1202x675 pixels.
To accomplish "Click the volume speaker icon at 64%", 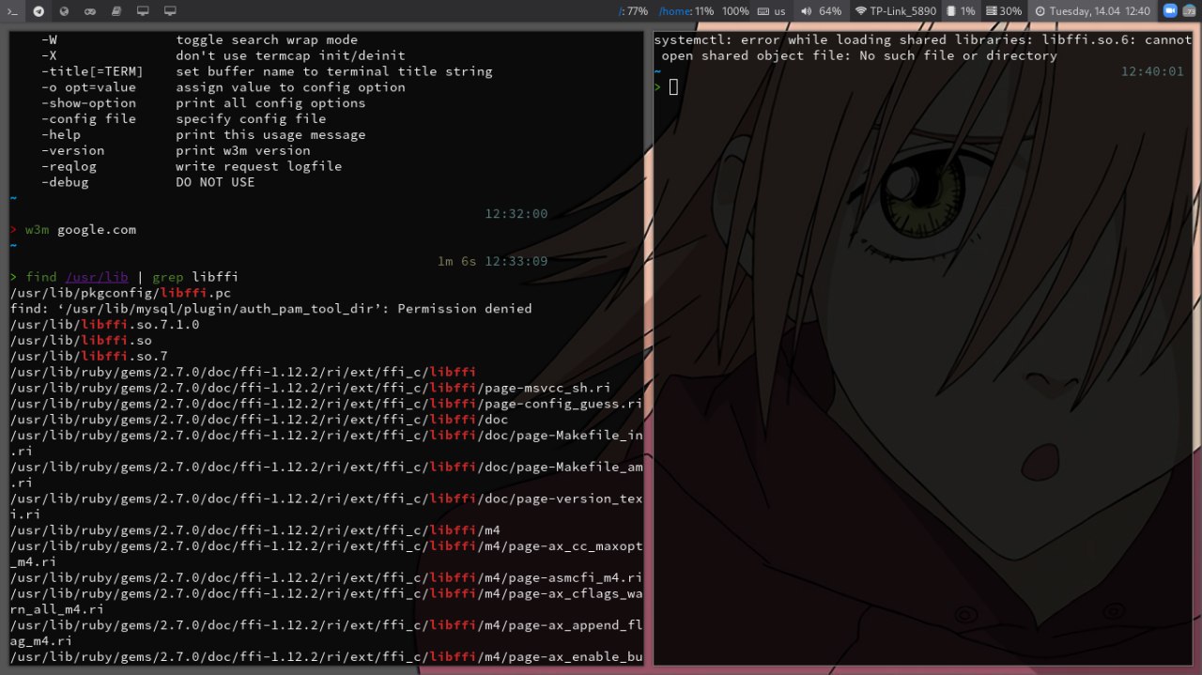I will pos(806,11).
